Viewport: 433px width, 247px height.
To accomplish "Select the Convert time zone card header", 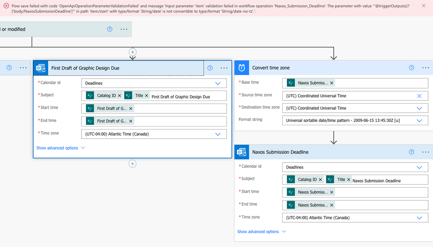I will [334, 68].
